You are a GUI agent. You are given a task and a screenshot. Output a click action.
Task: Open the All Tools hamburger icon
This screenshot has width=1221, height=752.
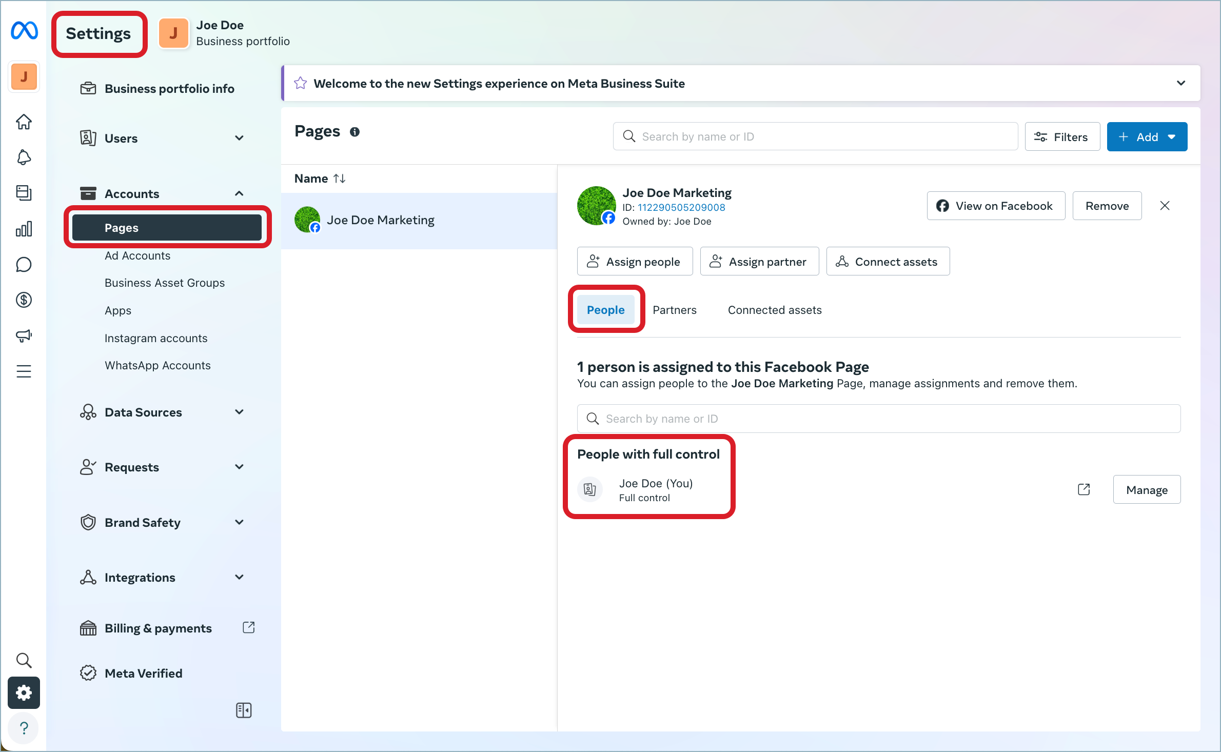point(24,371)
